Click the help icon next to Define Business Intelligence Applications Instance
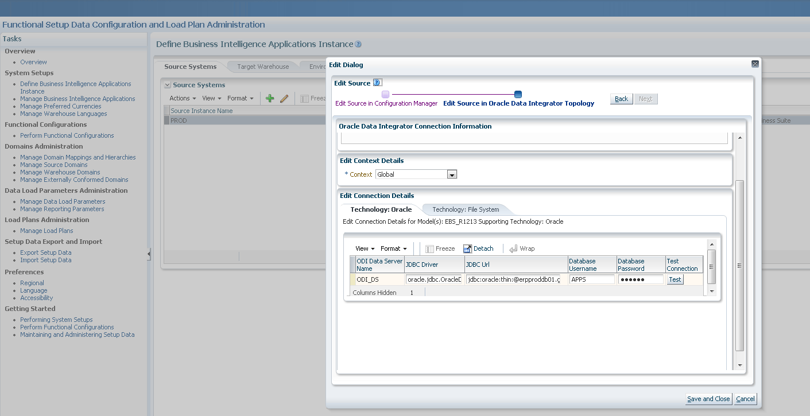 (x=358, y=44)
